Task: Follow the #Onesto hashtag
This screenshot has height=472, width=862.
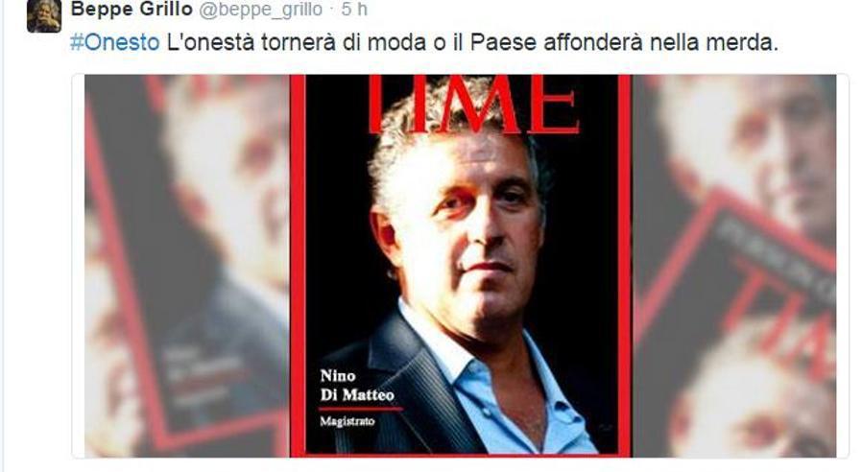Action: [114, 42]
